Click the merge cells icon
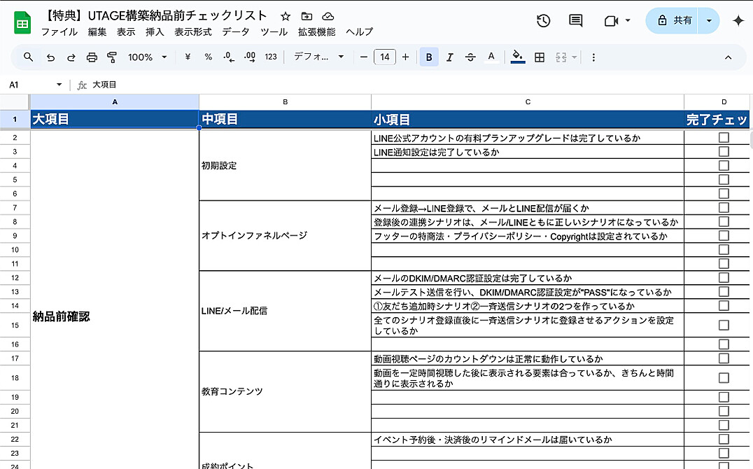The image size is (753, 469). [561, 57]
